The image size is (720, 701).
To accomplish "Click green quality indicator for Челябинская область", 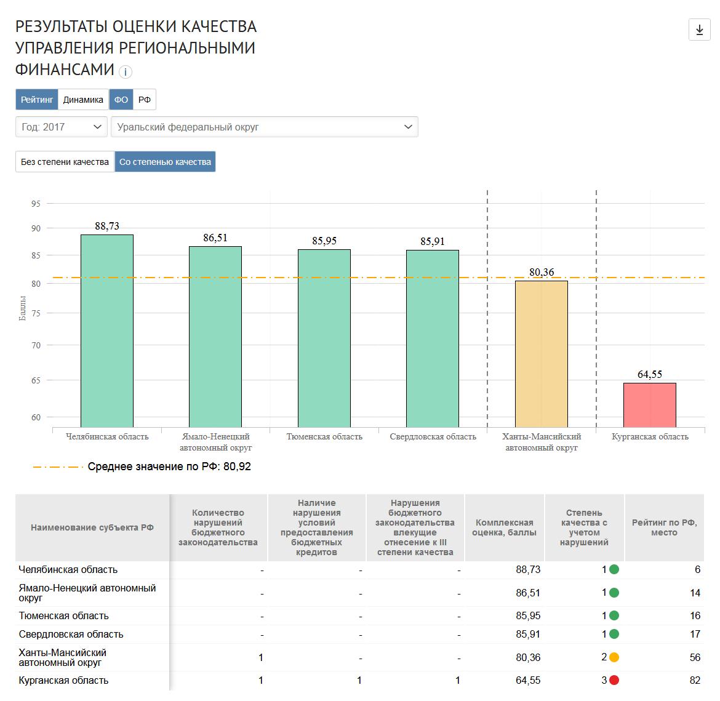I will coord(614,569).
